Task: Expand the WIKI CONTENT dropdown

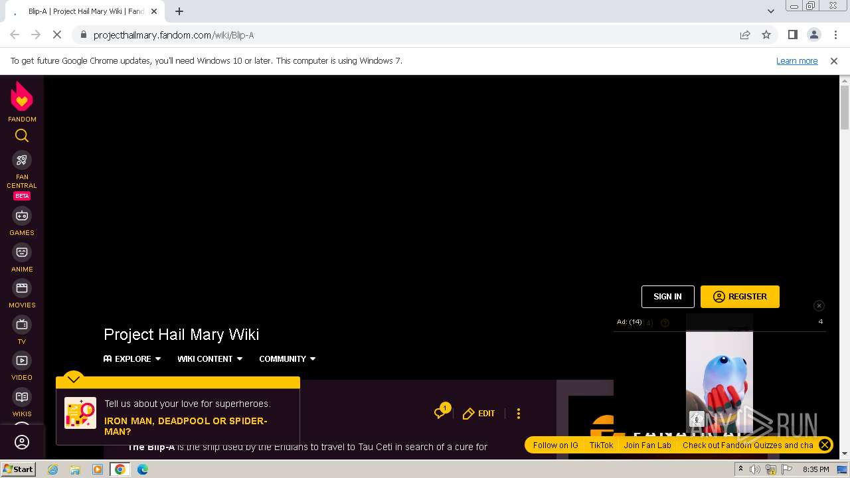Action: click(x=210, y=358)
